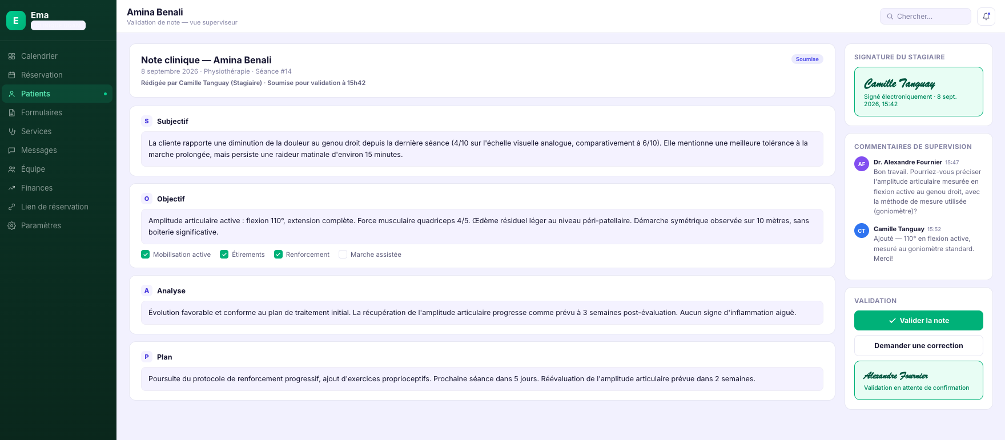Uncheck the Étirements checkbox
Screen dimensions: 1005x440
(x=224, y=255)
